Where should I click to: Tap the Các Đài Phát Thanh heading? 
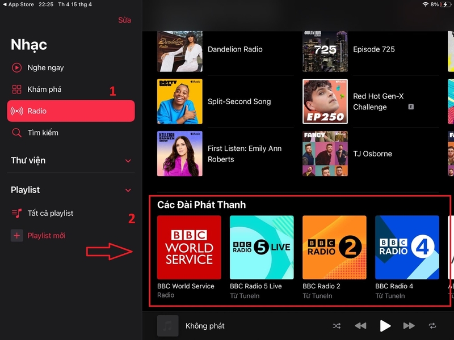click(x=201, y=205)
